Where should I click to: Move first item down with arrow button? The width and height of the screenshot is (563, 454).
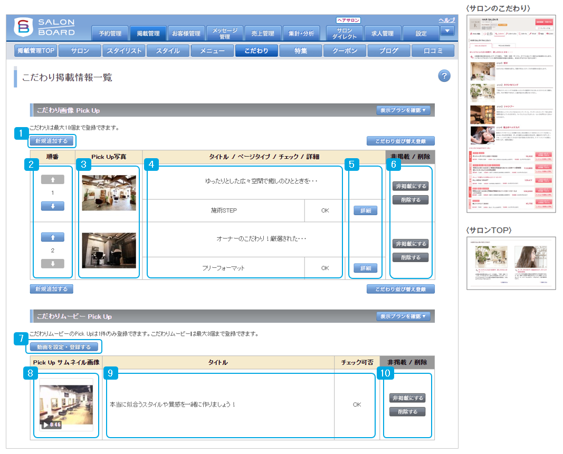52,206
